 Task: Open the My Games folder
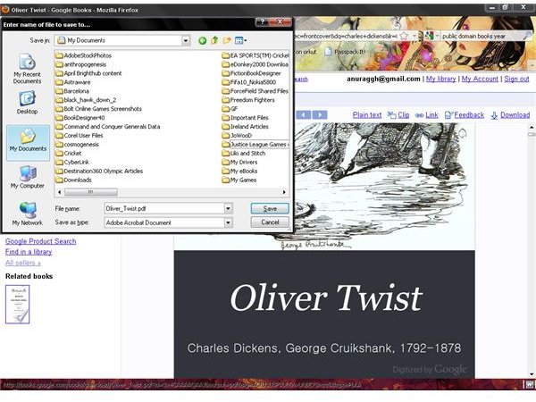point(239,180)
